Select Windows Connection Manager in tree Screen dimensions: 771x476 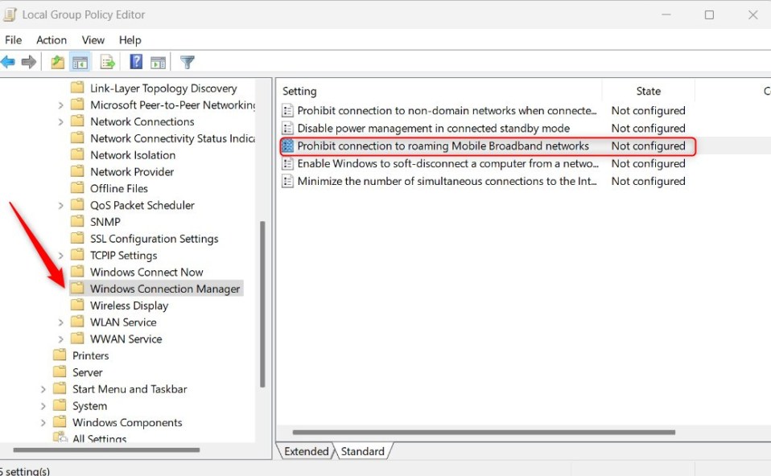pos(165,289)
